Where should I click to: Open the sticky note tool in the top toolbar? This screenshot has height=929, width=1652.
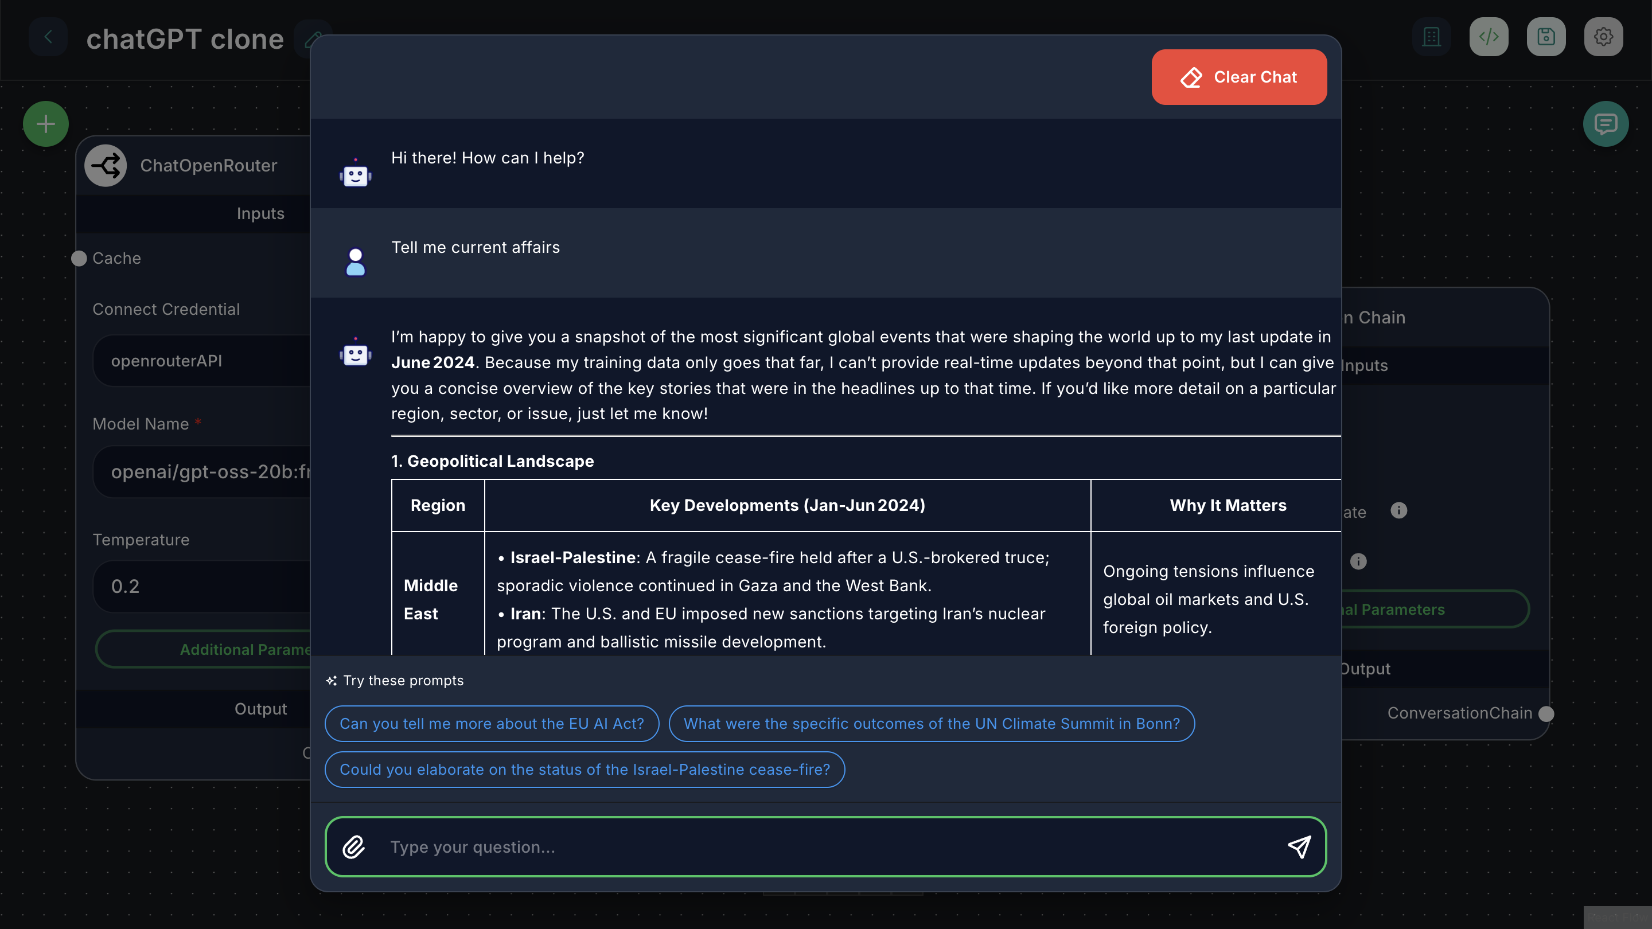tap(1431, 37)
